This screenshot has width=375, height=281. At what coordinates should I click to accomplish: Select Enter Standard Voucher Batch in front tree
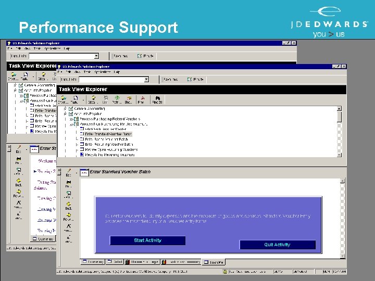click(x=108, y=134)
